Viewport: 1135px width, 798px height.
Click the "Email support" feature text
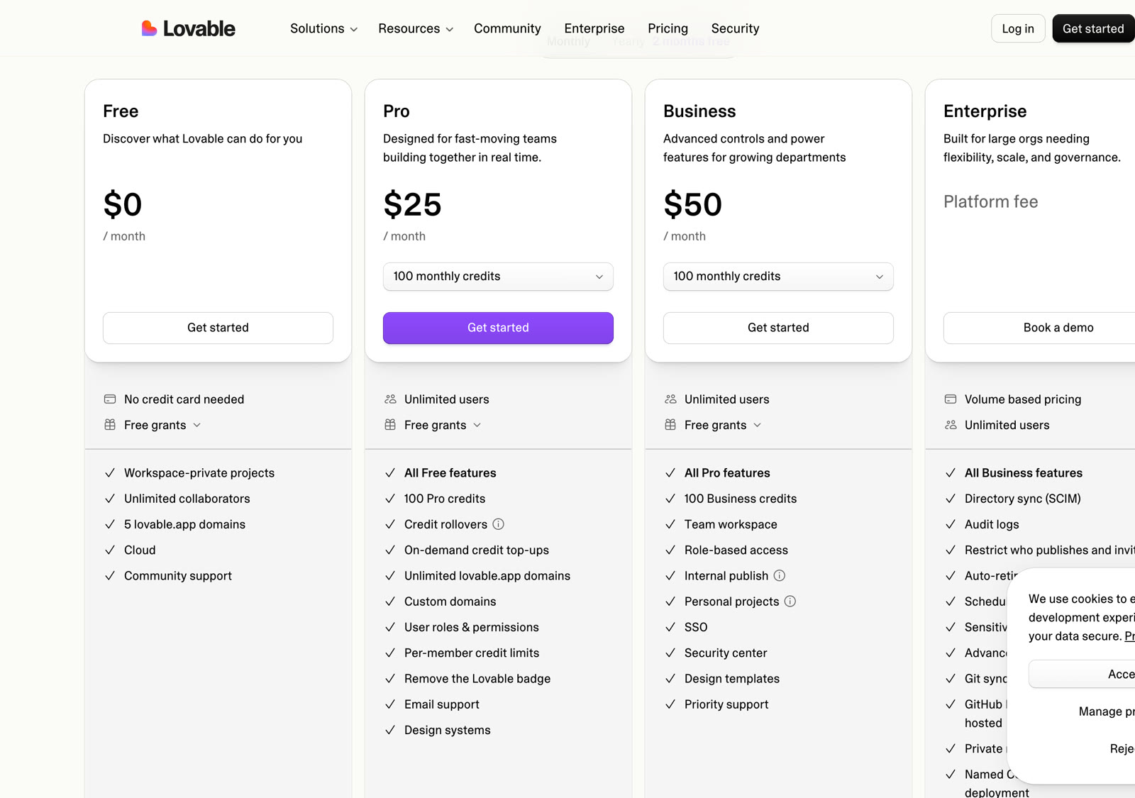pyautogui.click(x=442, y=704)
